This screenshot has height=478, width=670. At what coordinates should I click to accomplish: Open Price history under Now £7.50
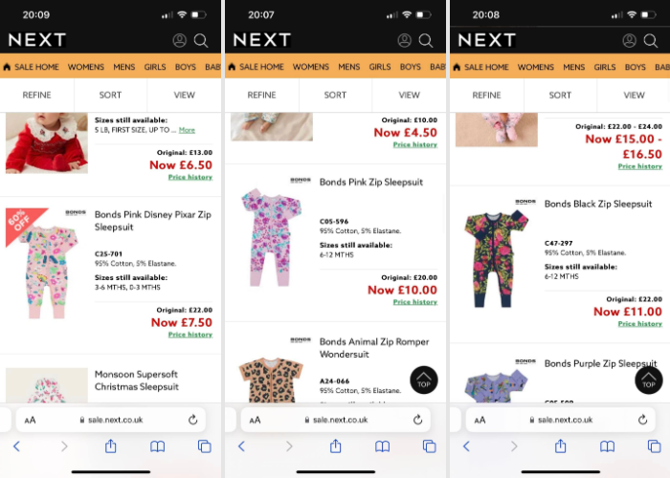(x=190, y=335)
